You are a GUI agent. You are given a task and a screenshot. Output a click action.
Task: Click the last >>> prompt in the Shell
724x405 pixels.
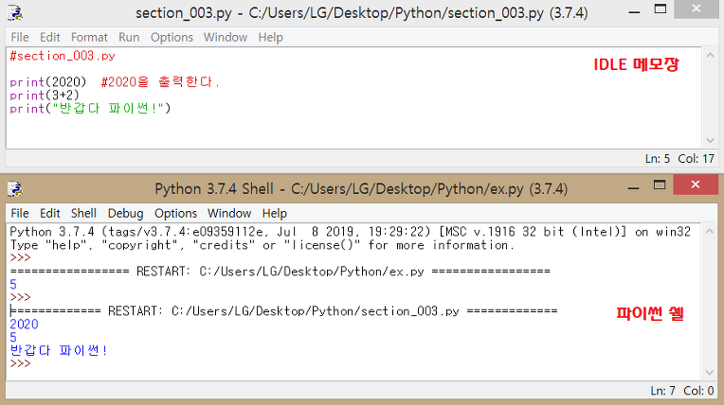(x=20, y=363)
